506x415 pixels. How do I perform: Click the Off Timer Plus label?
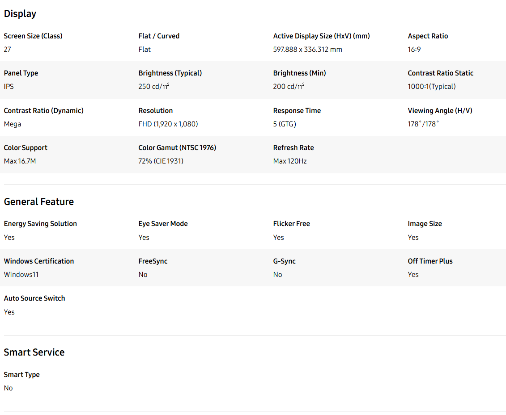(x=430, y=261)
